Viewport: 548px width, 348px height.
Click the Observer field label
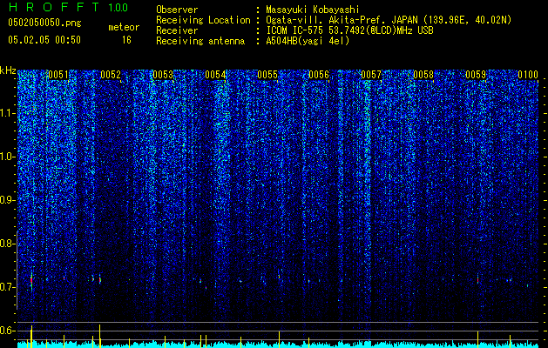click(x=177, y=10)
